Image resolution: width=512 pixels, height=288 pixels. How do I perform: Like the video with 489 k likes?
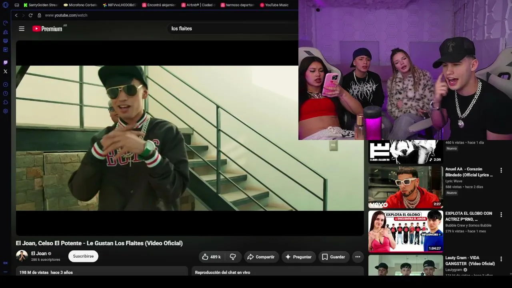coord(212,257)
